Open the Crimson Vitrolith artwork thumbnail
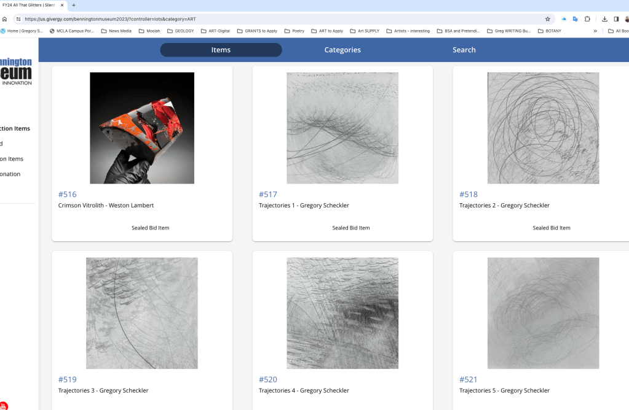 pos(142,128)
